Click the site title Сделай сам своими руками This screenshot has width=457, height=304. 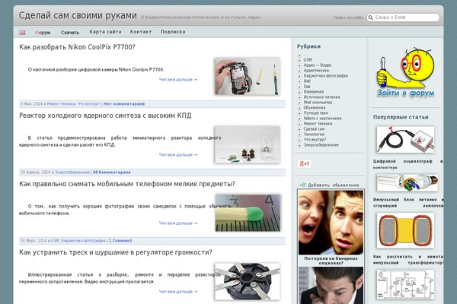[x=78, y=15]
